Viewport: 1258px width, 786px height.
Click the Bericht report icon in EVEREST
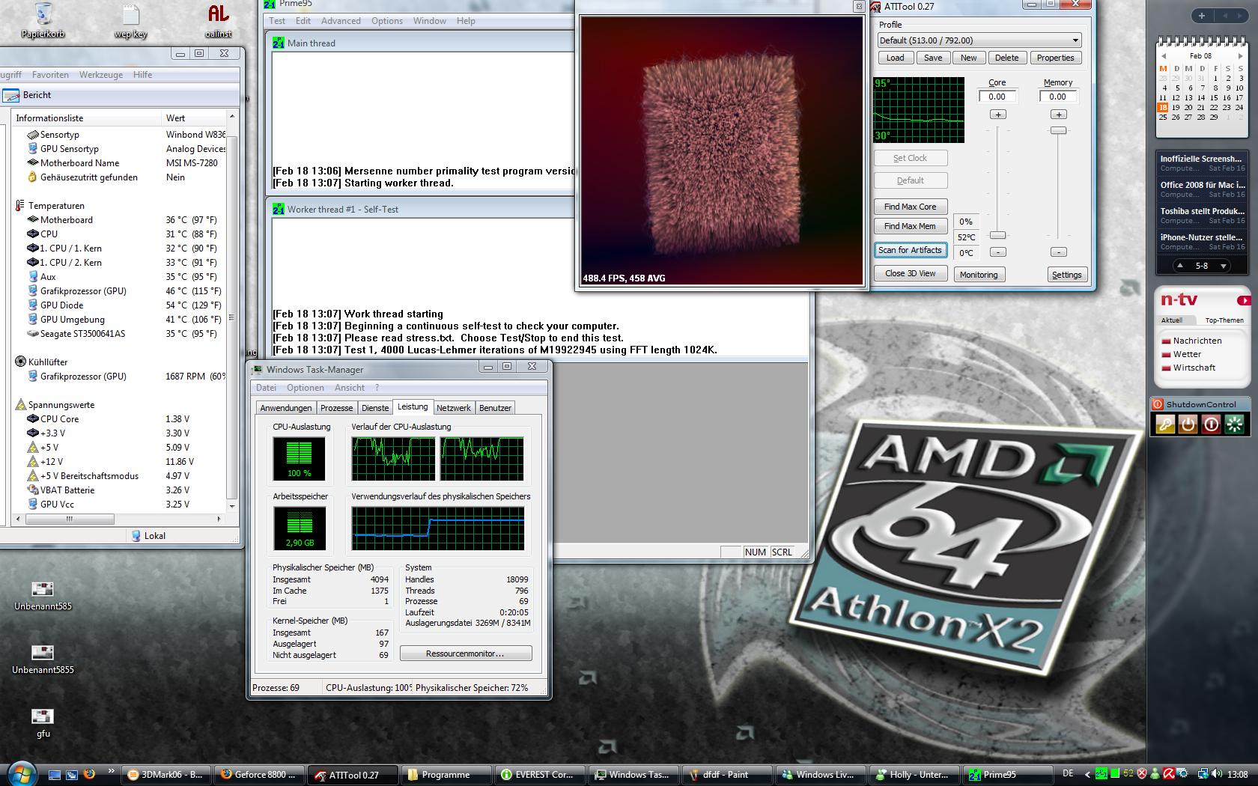[11, 95]
